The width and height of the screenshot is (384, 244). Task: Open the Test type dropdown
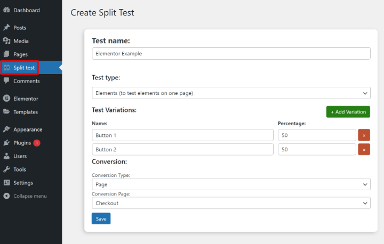[x=230, y=93]
